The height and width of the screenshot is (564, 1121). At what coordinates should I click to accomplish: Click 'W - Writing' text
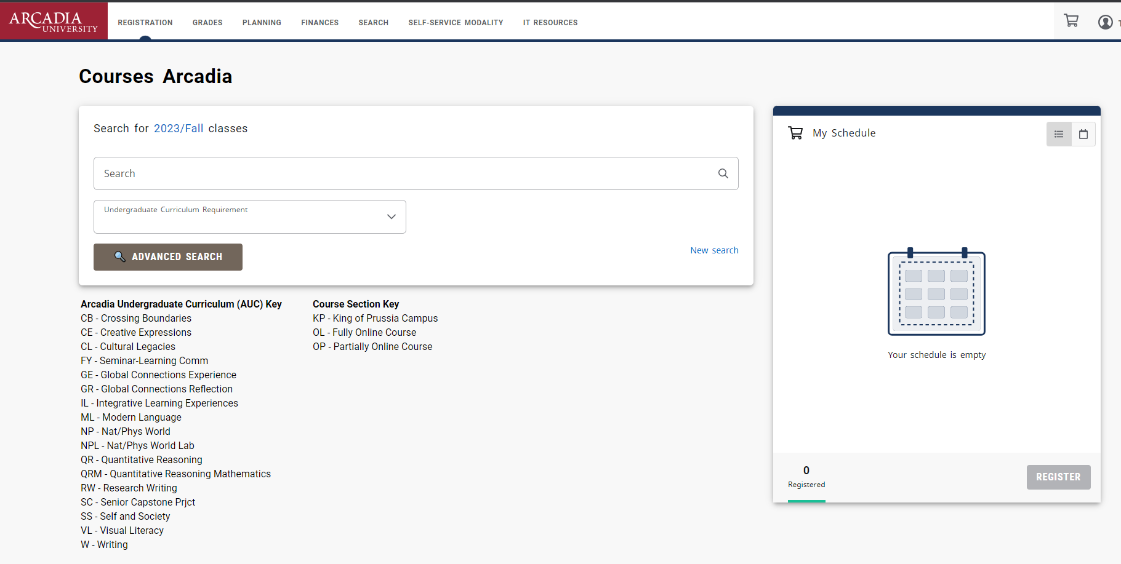point(104,544)
